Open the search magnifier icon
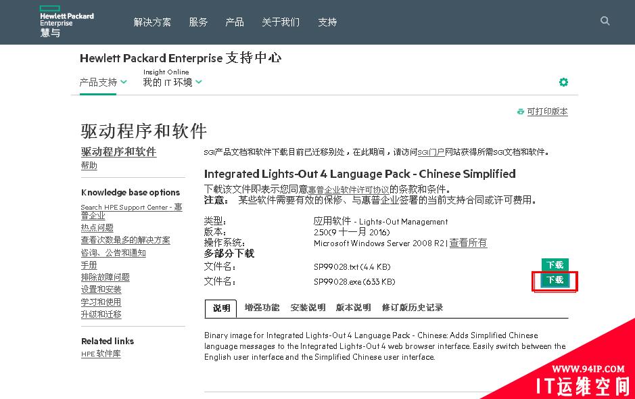The width and height of the screenshot is (635, 399). pyautogui.click(x=605, y=21)
